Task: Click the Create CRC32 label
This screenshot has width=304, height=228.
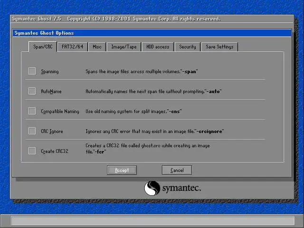Action: click(55, 151)
